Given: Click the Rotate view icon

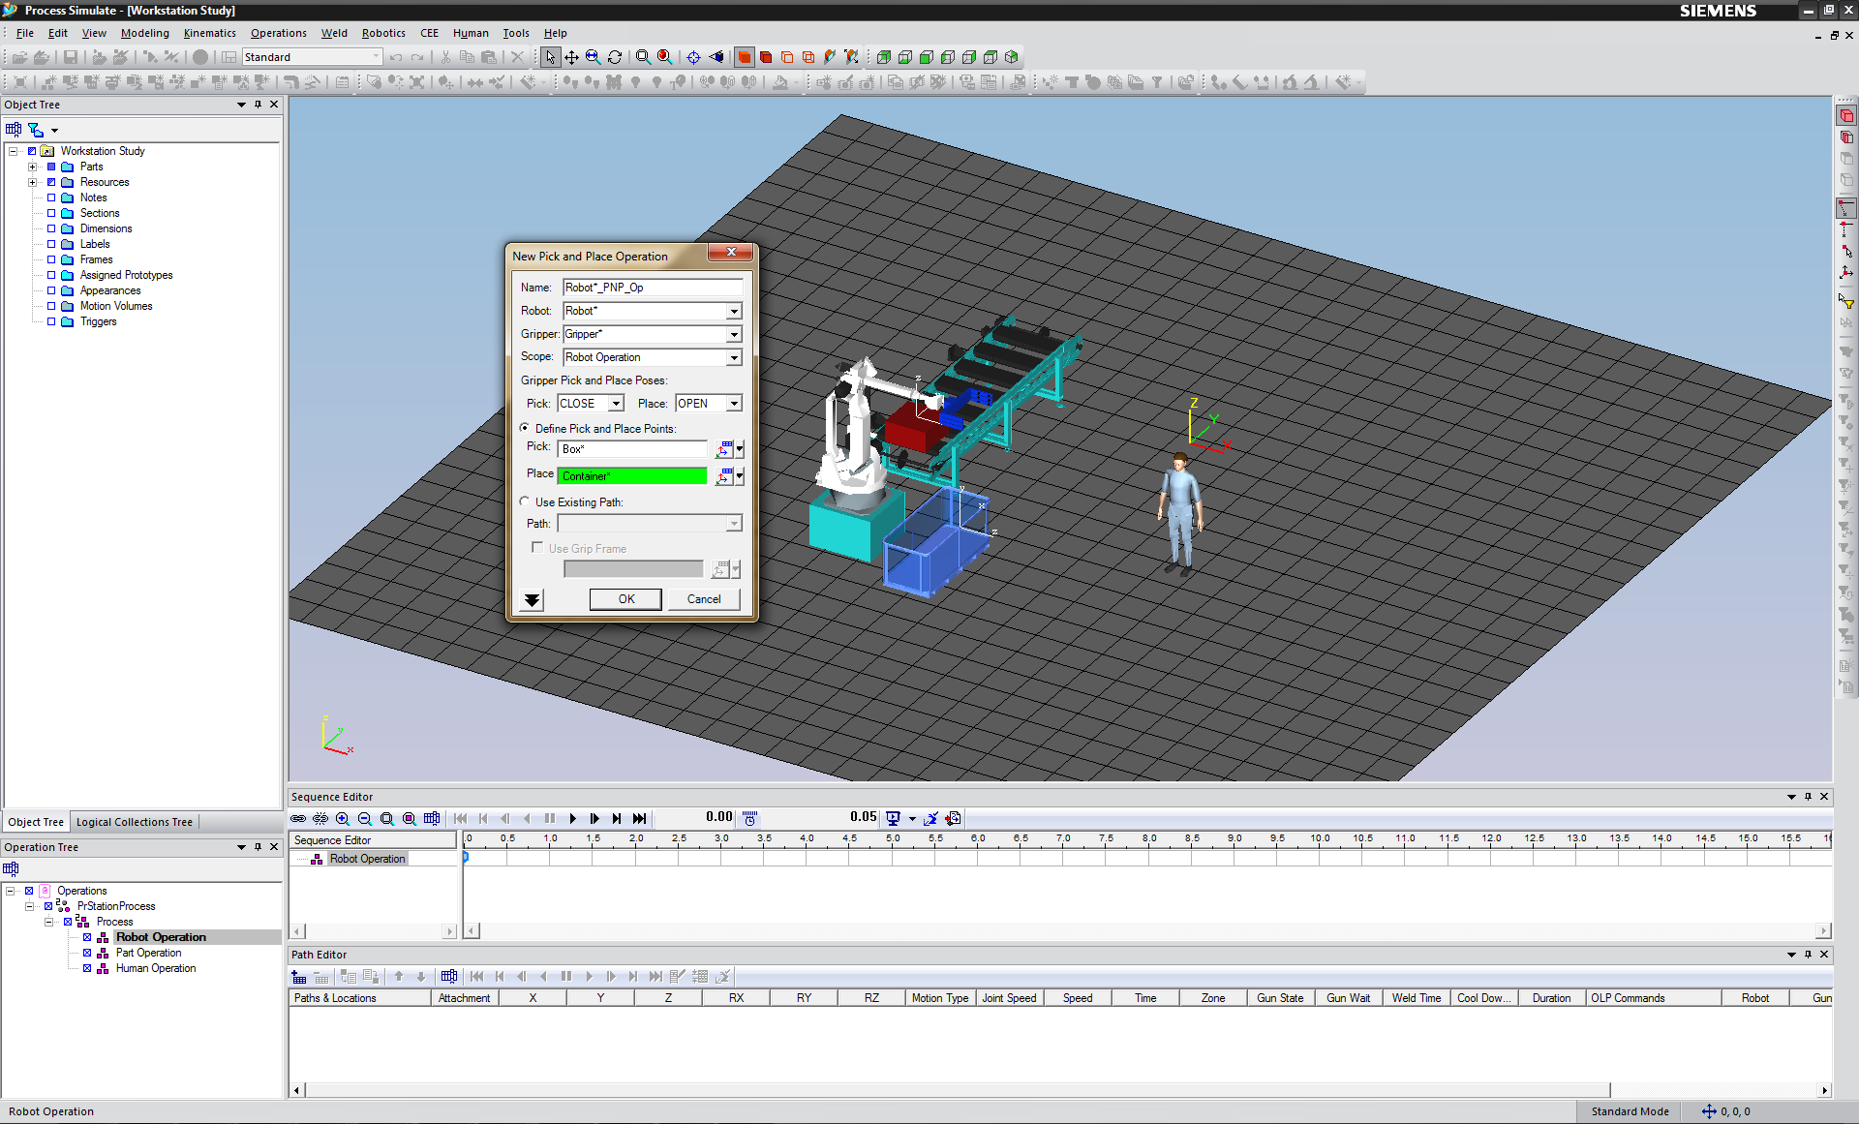Looking at the screenshot, I should 615,57.
